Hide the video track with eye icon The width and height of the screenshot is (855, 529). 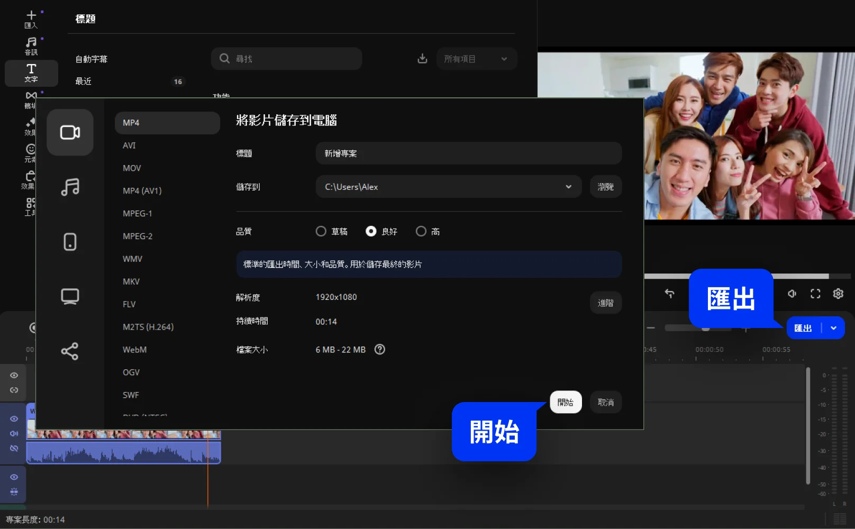pos(14,418)
